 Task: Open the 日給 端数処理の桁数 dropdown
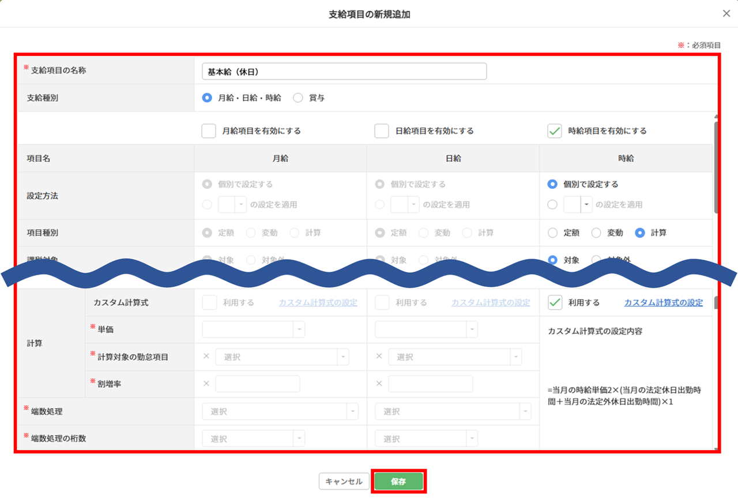coord(471,439)
